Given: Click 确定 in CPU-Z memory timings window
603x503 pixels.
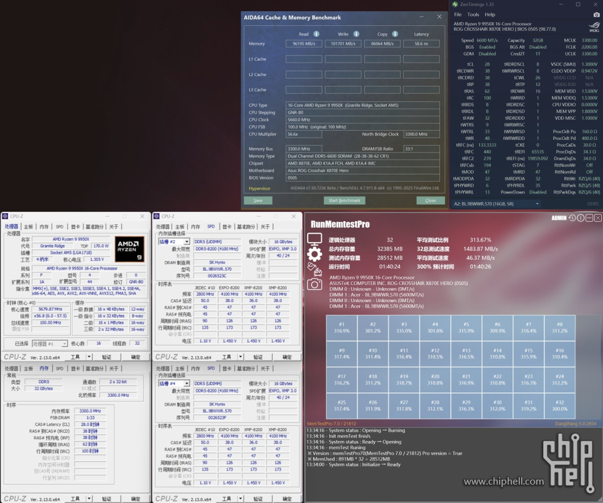Looking at the screenshot, I should (x=135, y=499).
